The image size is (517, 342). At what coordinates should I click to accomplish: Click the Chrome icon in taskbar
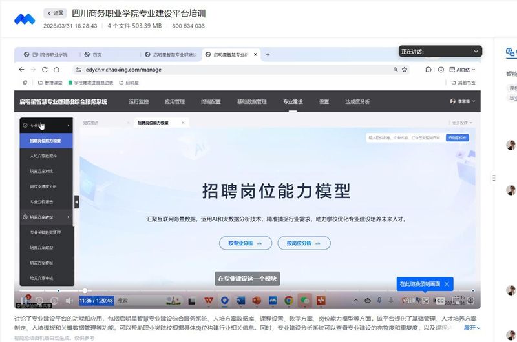(x=288, y=300)
